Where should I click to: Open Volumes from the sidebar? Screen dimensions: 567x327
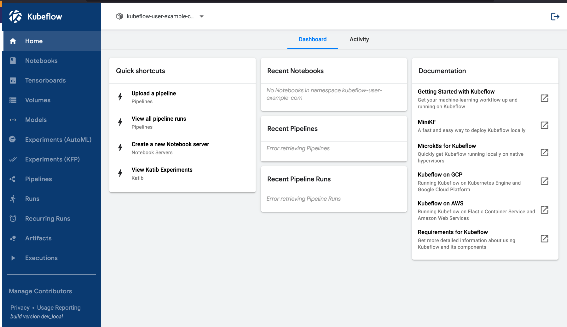click(x=52, y=100)
